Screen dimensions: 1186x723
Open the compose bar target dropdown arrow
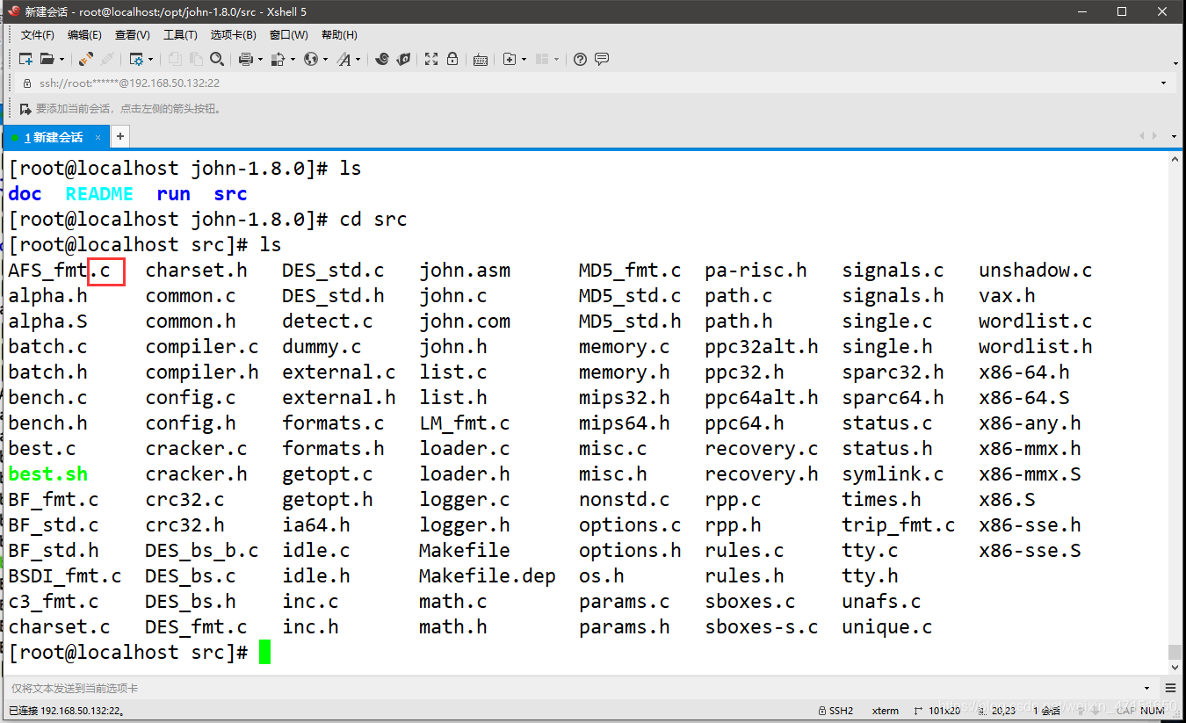pos(1147,689)
